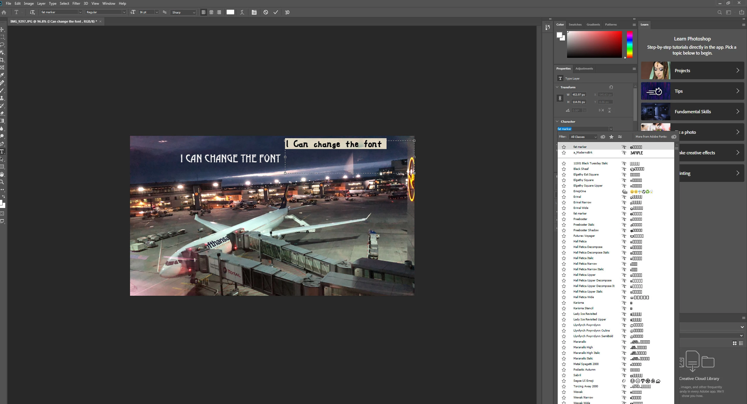Open the Fundamental Skills tutorials
The height and width of the screenshot is (404, 747).
(x=692, y=111)
